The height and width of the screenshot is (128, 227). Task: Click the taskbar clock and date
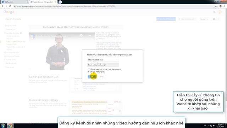(x=221, y=126)
